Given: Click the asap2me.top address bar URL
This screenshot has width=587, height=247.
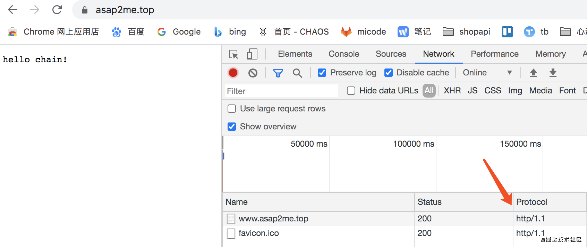Looking at the screenshot, I should pyautogui.click(x=125, y=10).
